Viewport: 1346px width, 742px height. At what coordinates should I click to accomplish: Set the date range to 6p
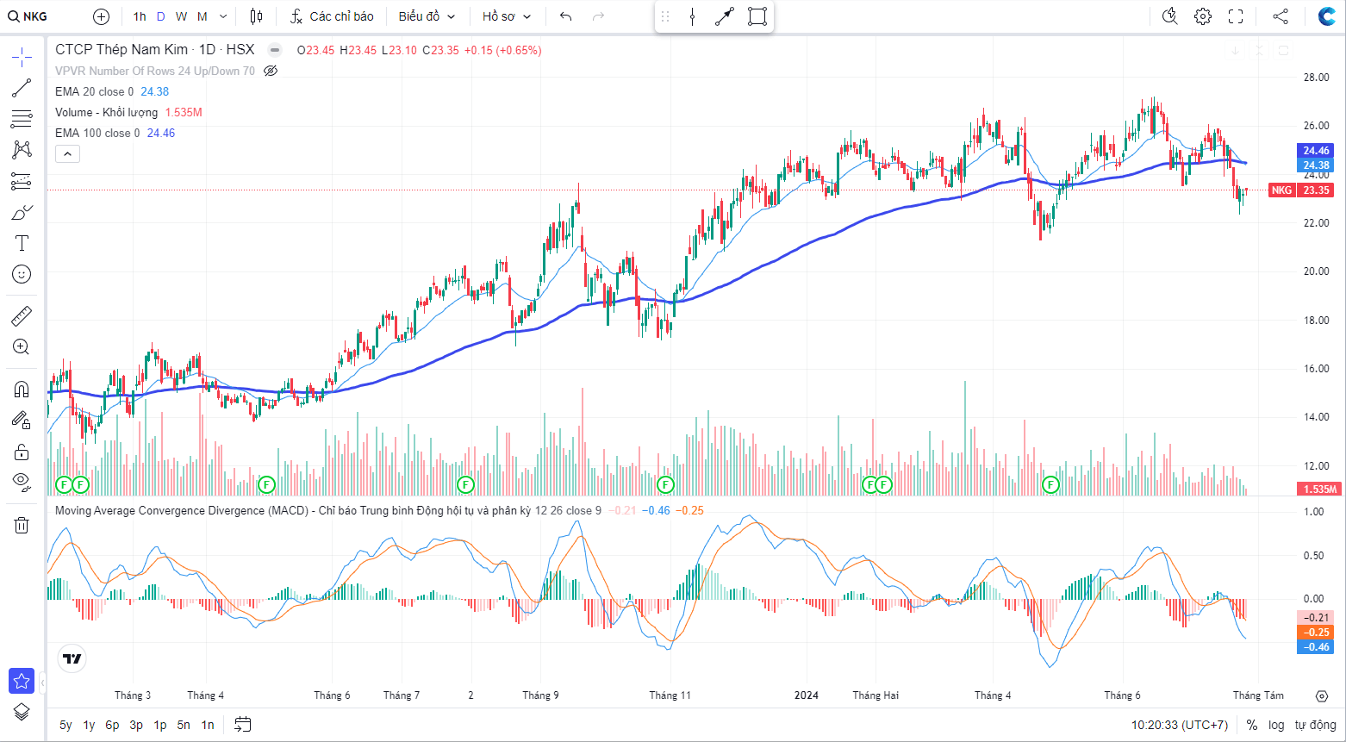pos(112,725)
